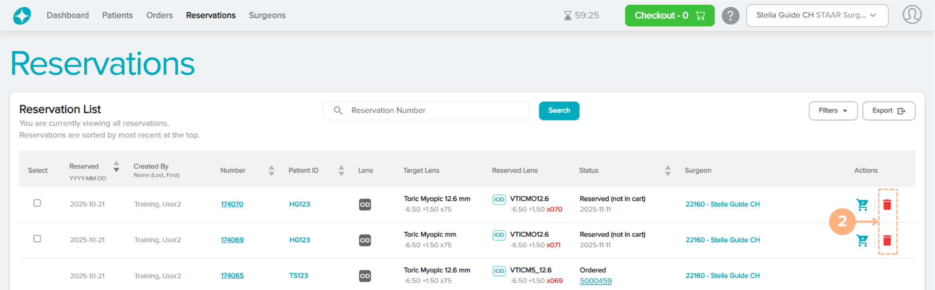Open the Stella Guide CH account dropdown
This screenshot has width=935, height=290.
pos(817,16)
